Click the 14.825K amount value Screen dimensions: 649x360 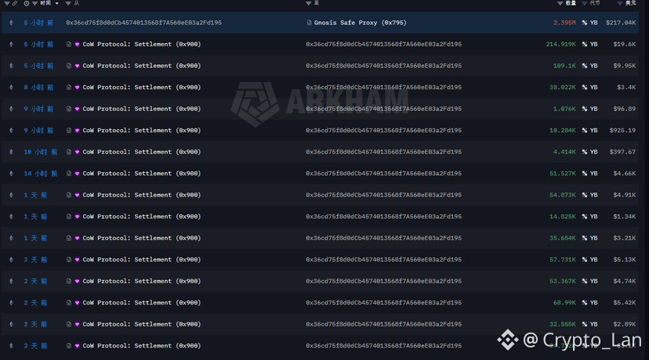pyautogui.click(x=563, y=217)
